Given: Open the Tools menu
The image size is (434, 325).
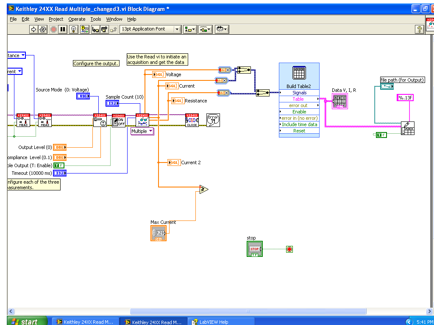Looking at the screenshot, I should point(96,19).
